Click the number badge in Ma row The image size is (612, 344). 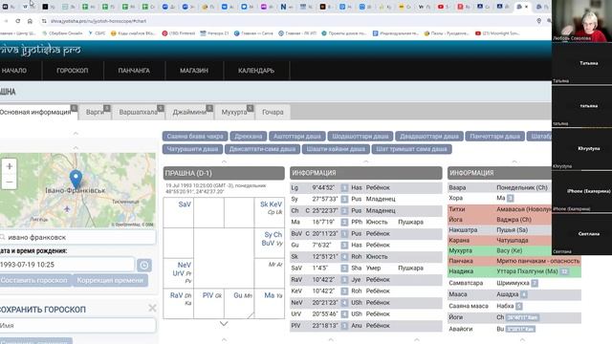tap(344, 223)
